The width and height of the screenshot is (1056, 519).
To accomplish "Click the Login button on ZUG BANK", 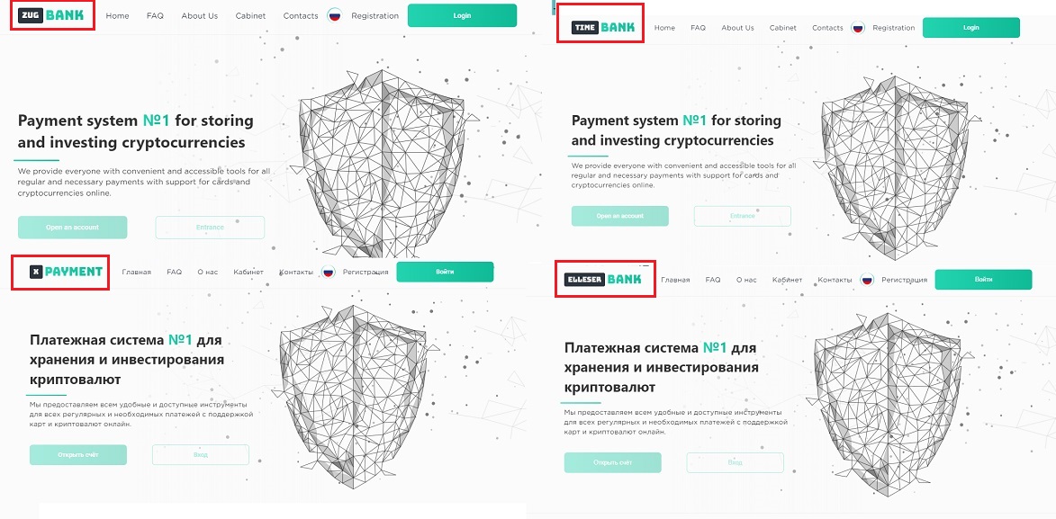I will [462, 15].
